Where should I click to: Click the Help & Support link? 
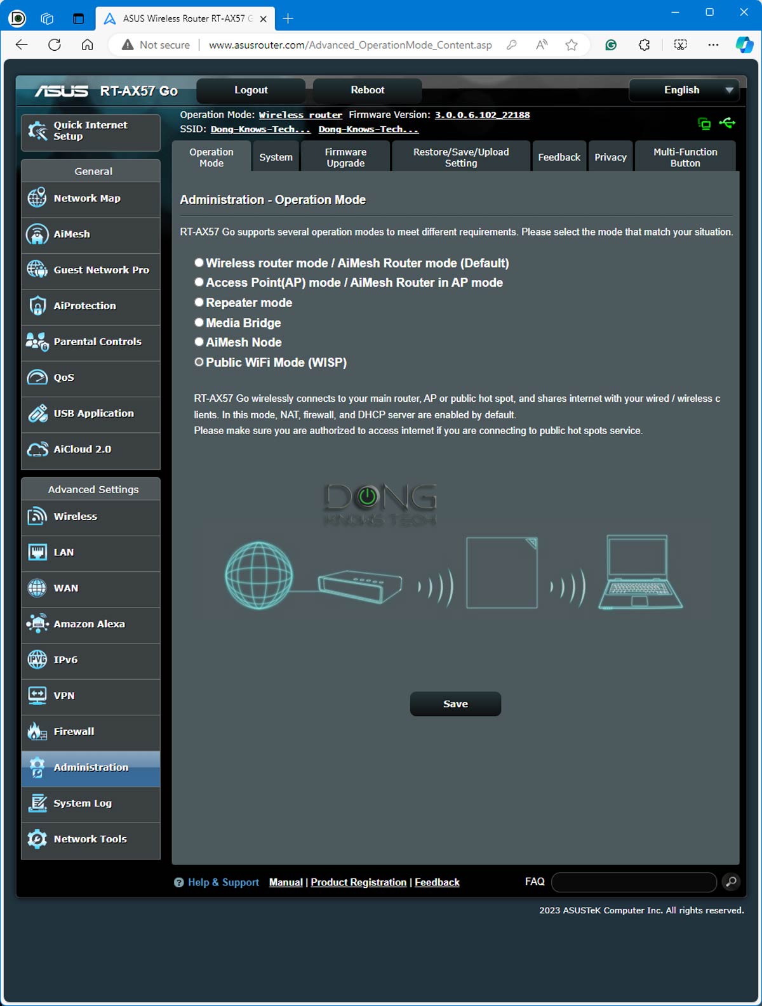[223, 882]
